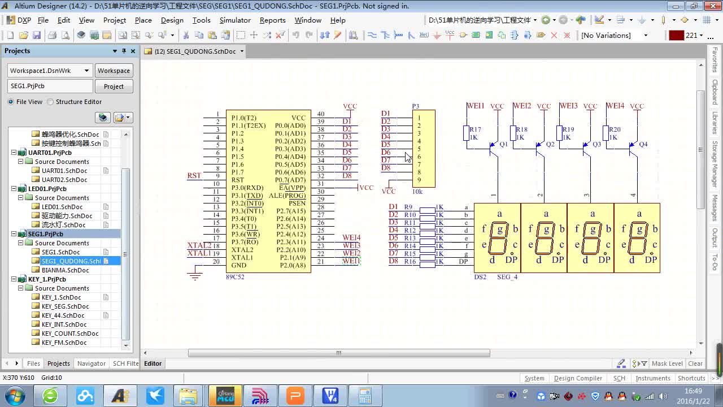This screenshot has width=723, height=407.
Task: Open the Reports menu
Action: point(272,20)
